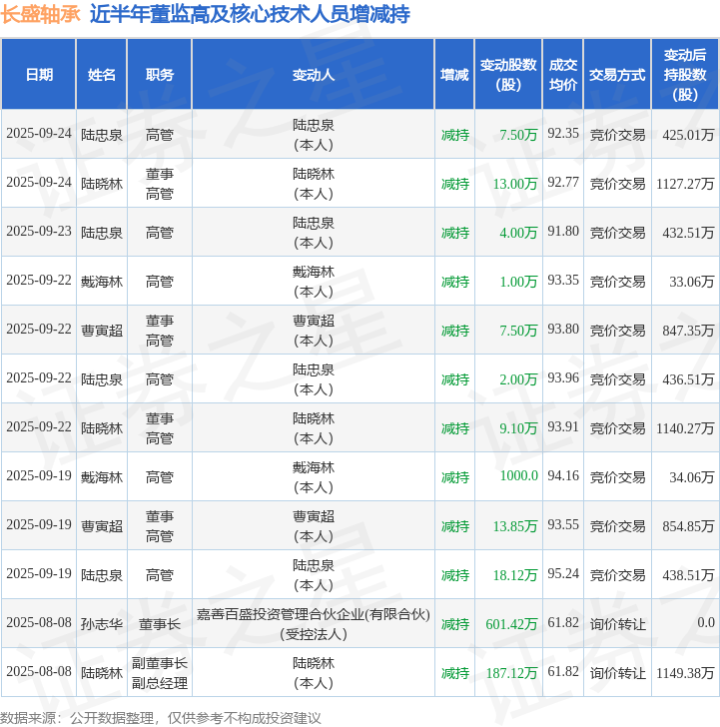The width and height of the screenshot is (720, 727).
Task: Click the 1000.0 share change cell
Action: pos(508,476)
